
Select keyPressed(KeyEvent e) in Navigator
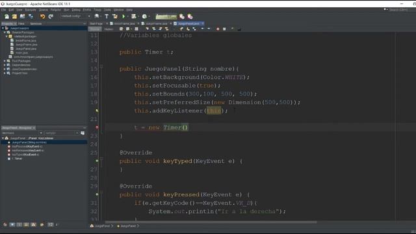[x=27, y=146]
